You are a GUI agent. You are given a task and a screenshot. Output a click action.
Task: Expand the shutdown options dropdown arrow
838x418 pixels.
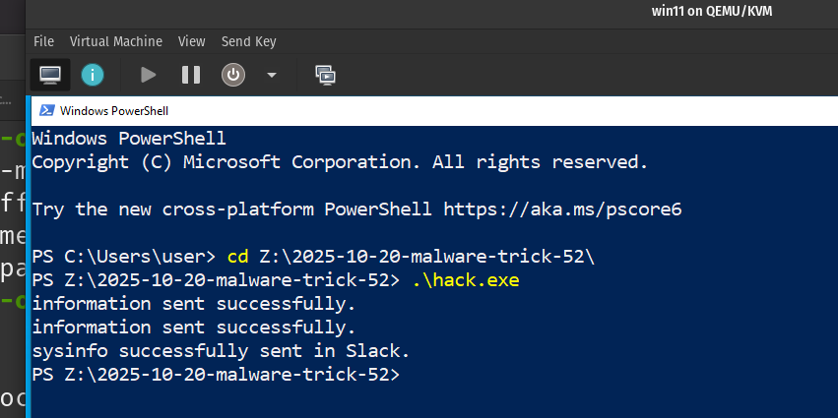point(272,75)
